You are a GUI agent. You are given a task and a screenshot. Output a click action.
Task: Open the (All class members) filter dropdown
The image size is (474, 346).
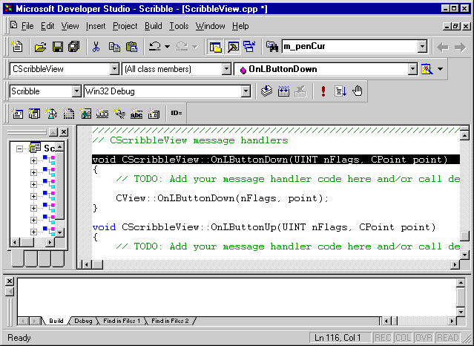(226, 69)
